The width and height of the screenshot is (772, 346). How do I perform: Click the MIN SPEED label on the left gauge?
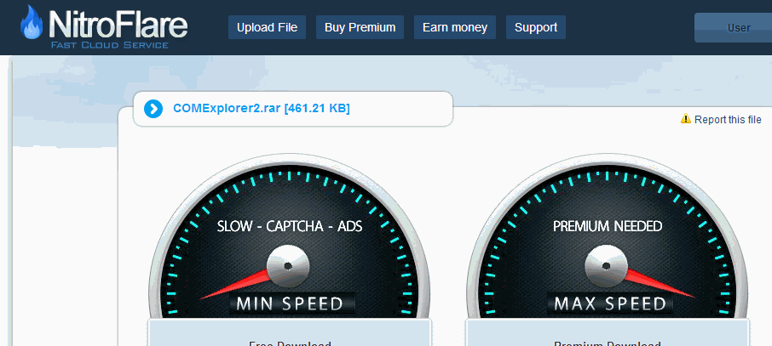tap(290, 303)
